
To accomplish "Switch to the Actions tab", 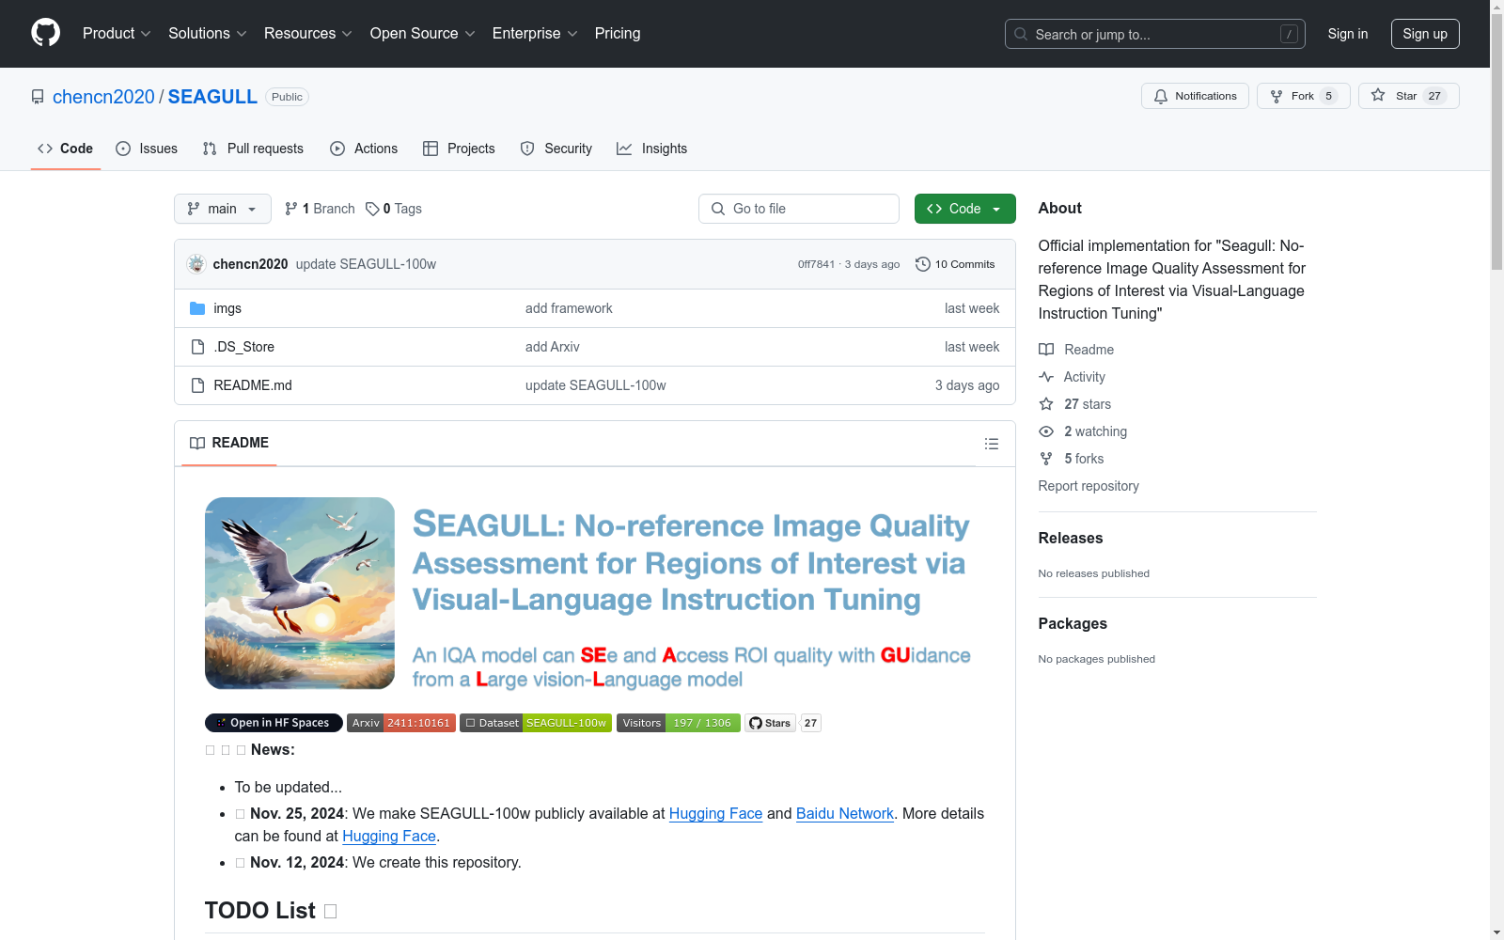I will click(364, 149).
